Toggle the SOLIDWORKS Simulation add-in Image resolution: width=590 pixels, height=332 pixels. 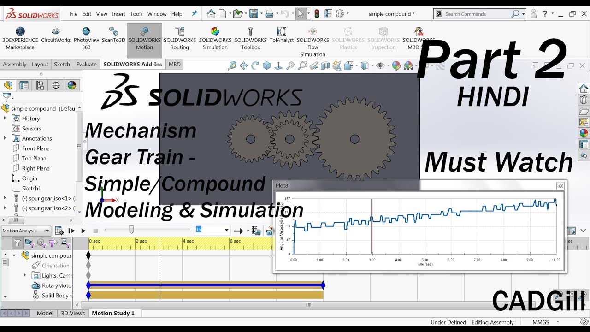click(x=215, y=39)
